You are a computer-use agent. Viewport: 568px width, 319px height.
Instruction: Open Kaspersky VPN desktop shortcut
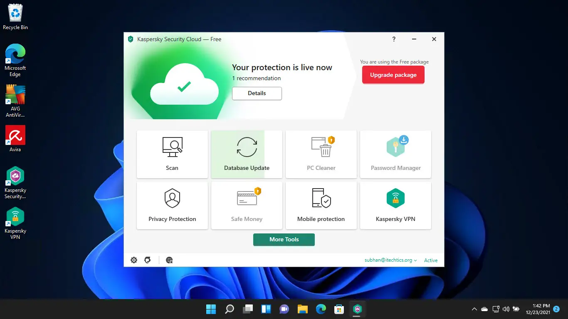[15, 223]
